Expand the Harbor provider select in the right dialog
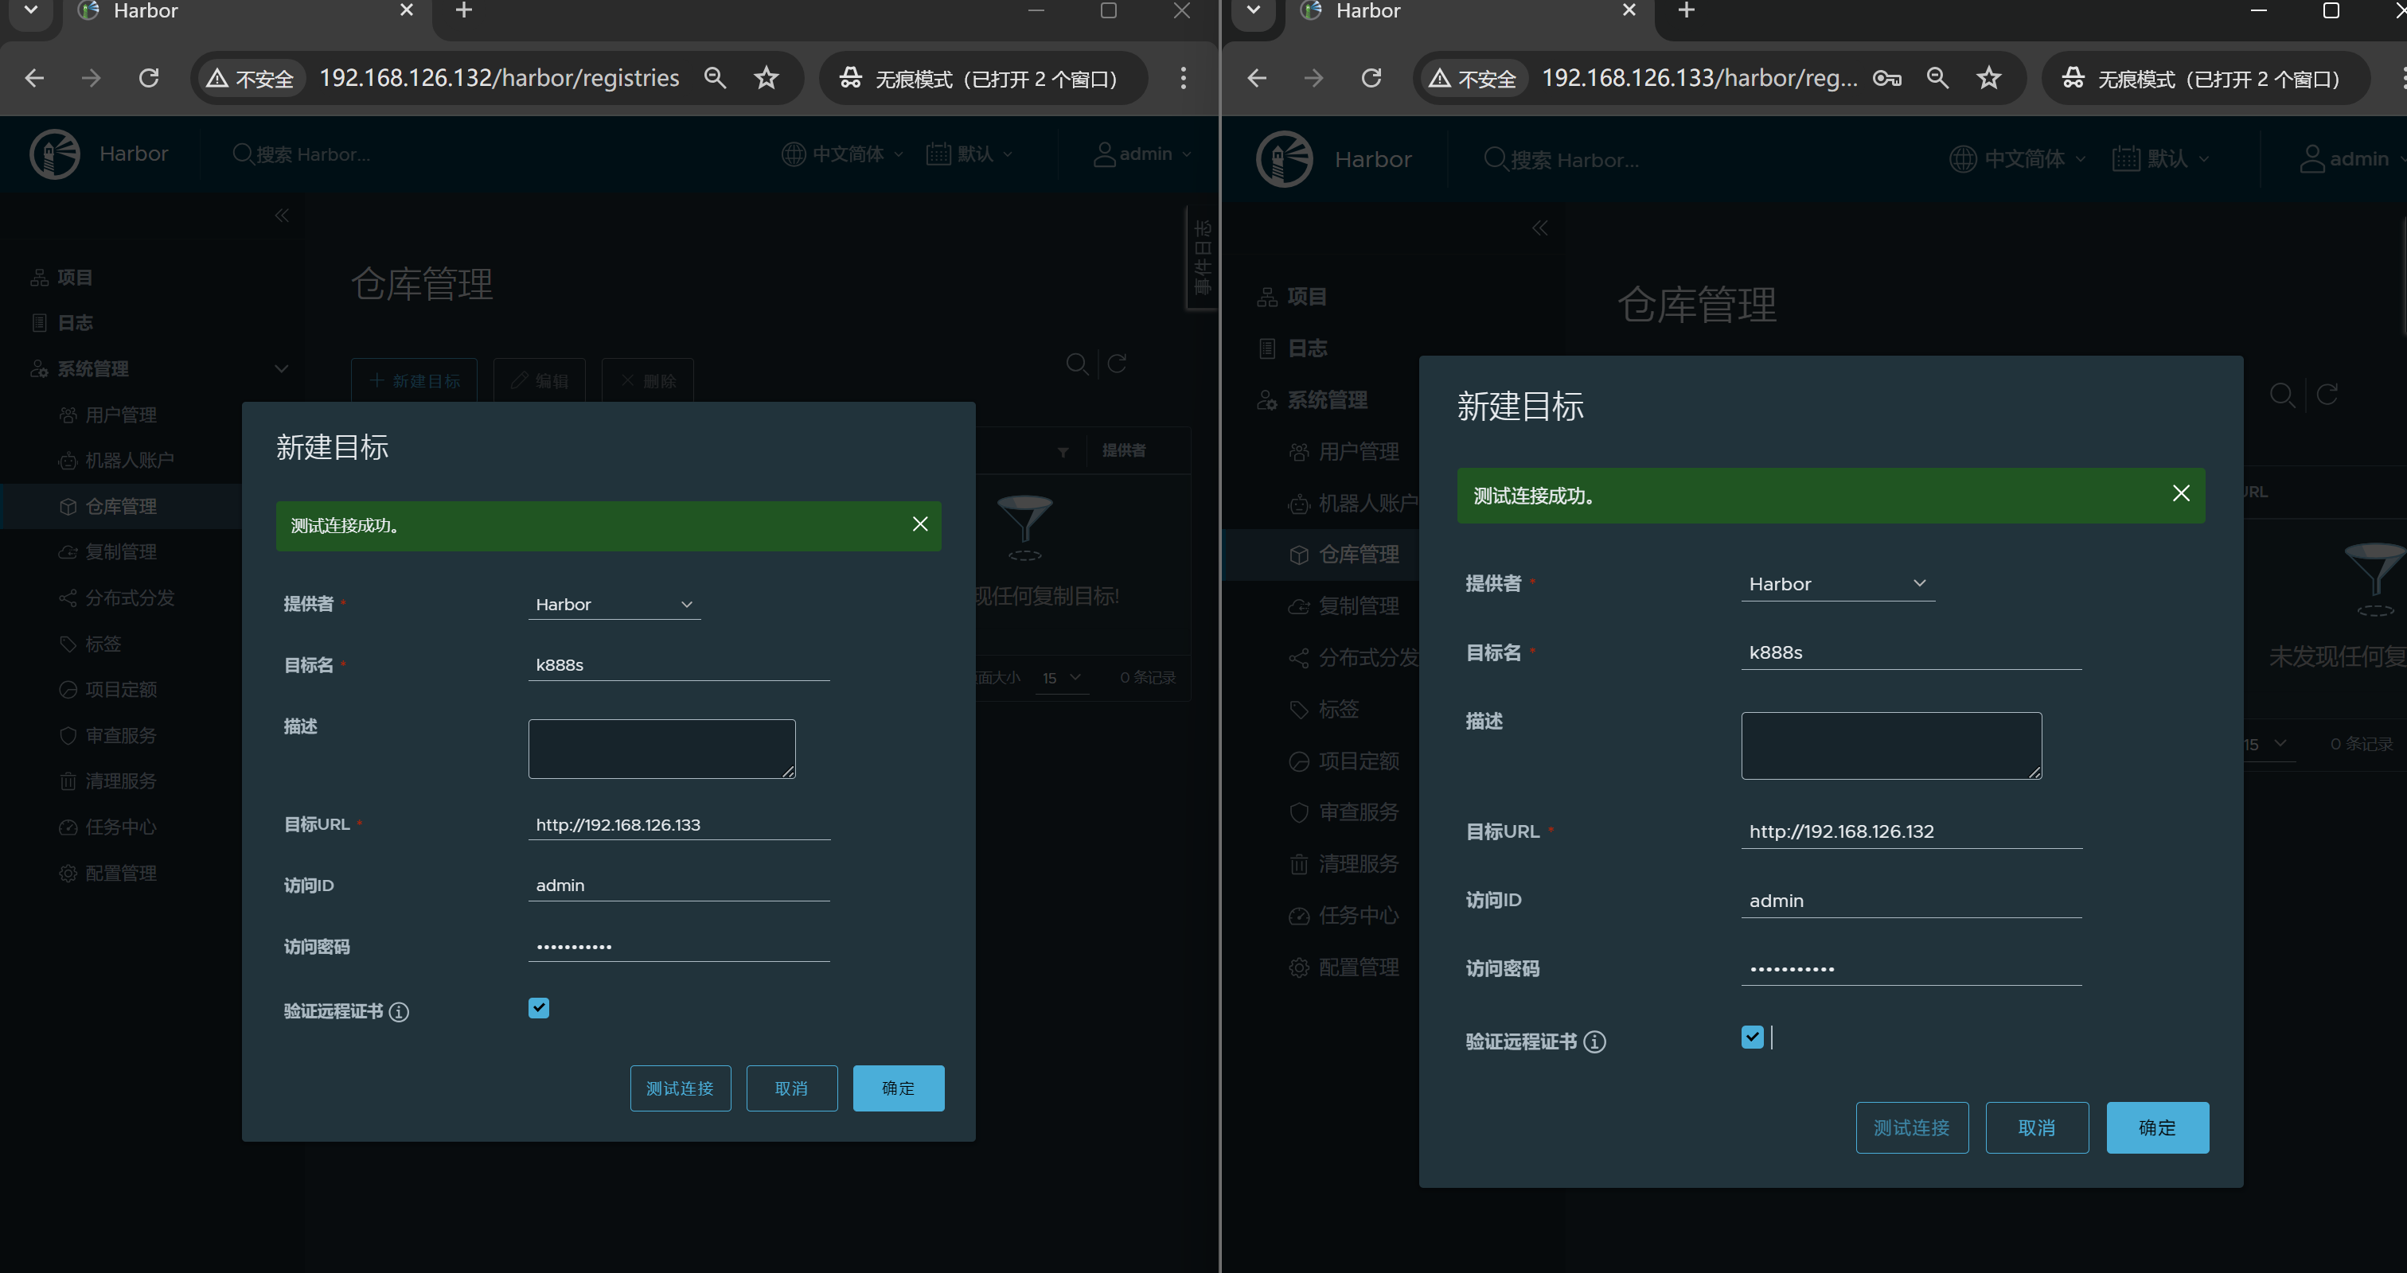The width and height of the screenshot is (2407, 1273). point(1836,584)
